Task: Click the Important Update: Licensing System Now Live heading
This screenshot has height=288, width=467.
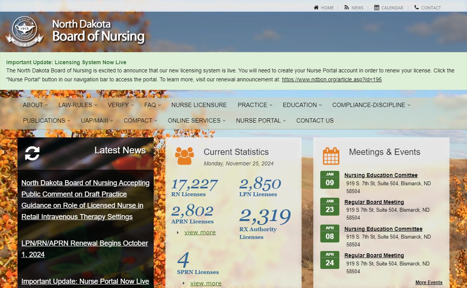Action: pos(66,62)
